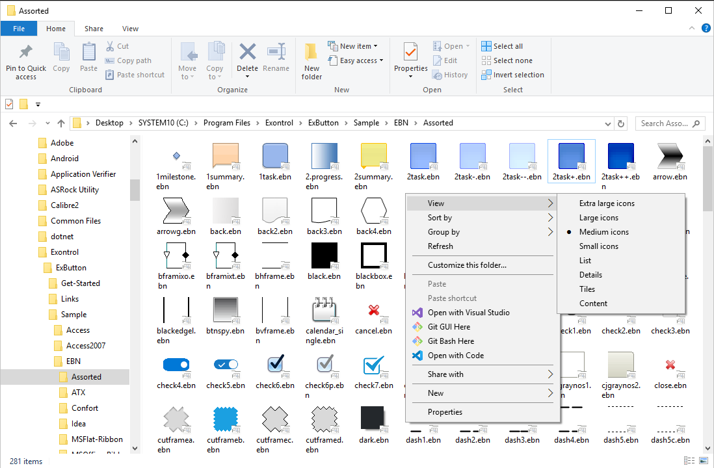
Task: Click the Delete icon in the ribbon
Action: click(247, 52)
